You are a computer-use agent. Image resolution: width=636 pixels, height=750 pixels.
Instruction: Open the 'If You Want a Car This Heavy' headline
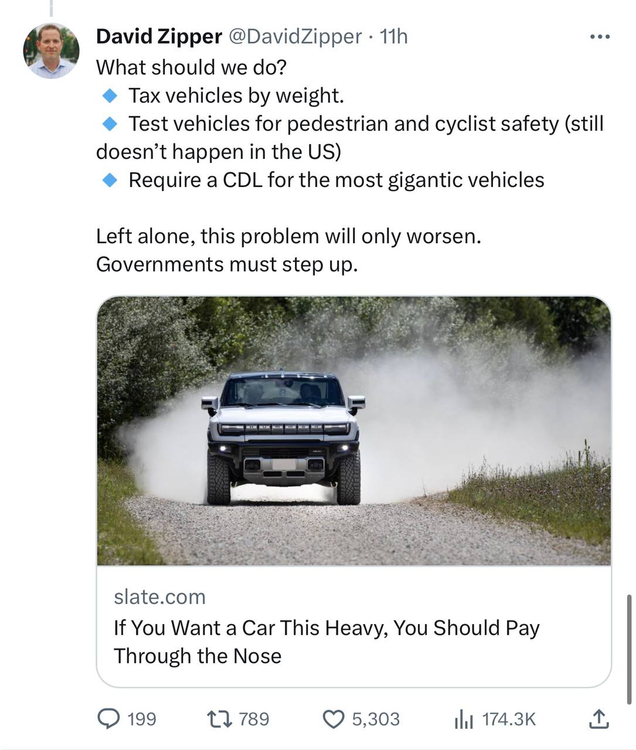(326, 642)
